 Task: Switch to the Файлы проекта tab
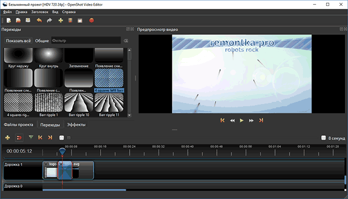[18, 125]
